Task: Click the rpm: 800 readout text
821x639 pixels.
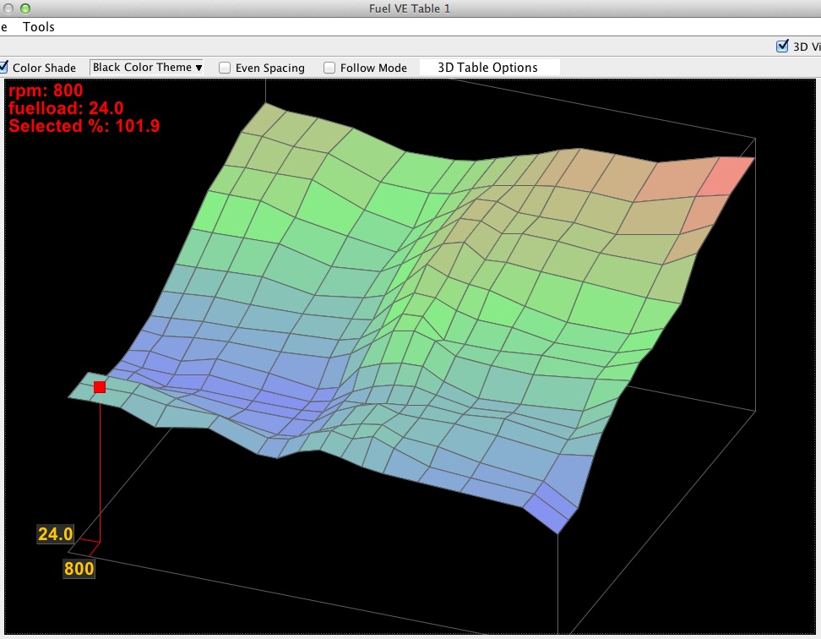Action: (46, 90)
